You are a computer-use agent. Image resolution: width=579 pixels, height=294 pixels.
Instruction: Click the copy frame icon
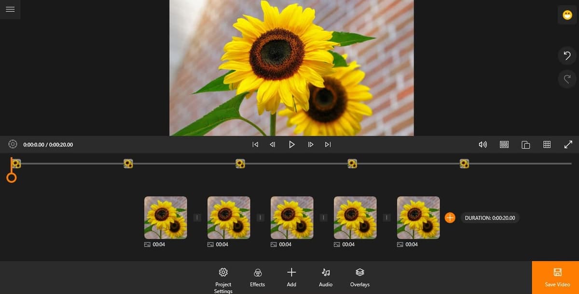[x=526, y=144]
